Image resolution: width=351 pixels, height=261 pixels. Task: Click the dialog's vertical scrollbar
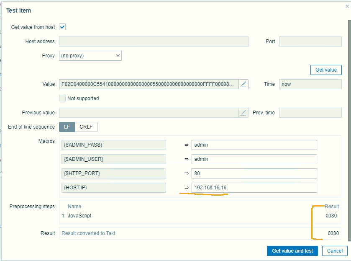pos(349,126)
